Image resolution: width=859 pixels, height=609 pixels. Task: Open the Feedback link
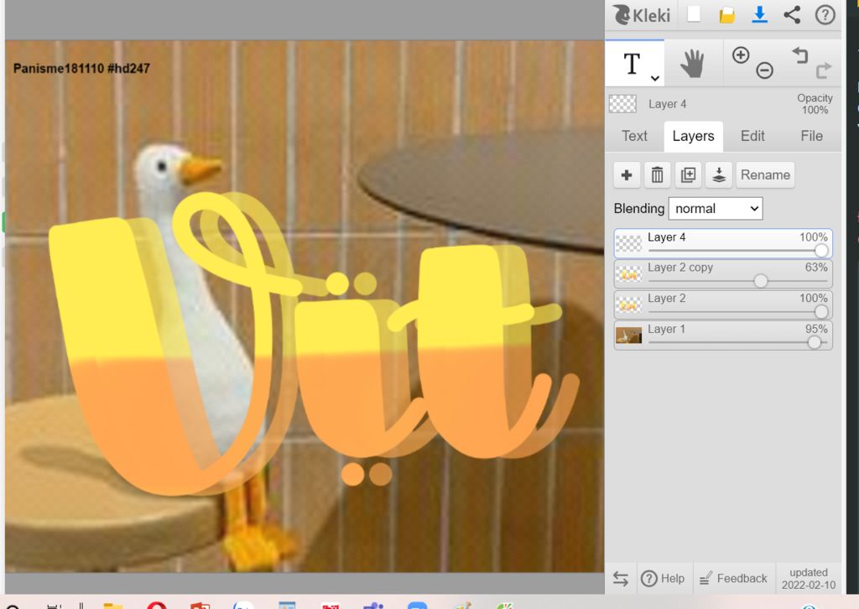point(733,578)
